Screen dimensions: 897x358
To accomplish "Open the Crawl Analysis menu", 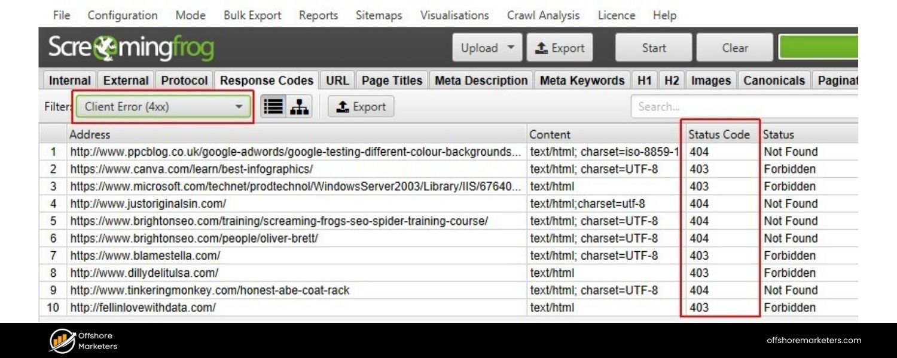I will tap(543, 16).
